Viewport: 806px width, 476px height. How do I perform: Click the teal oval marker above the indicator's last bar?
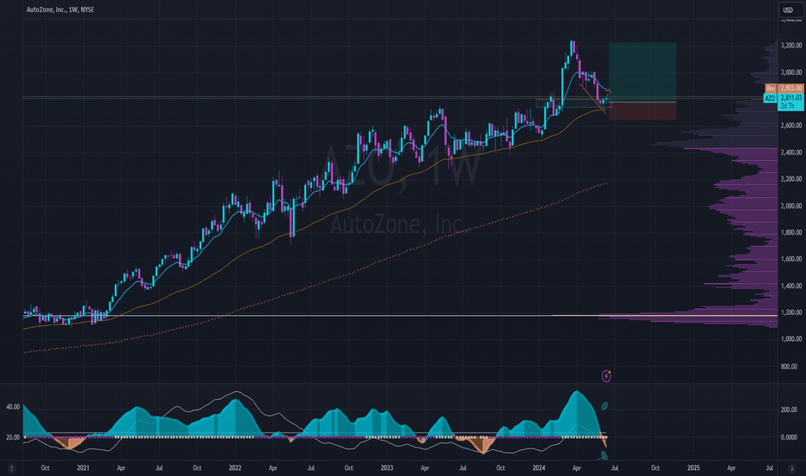coord(604,407)
